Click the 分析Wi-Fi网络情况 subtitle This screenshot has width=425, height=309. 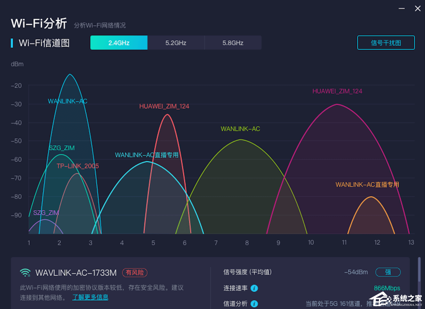pyautogui.click(x=100, y=25)
